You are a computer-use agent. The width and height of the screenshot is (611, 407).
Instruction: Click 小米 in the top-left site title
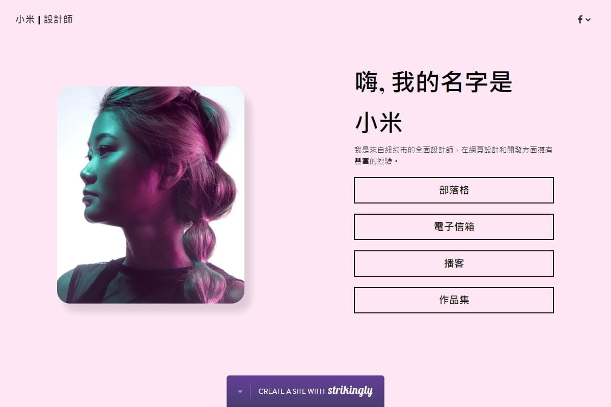pos(25,20)
